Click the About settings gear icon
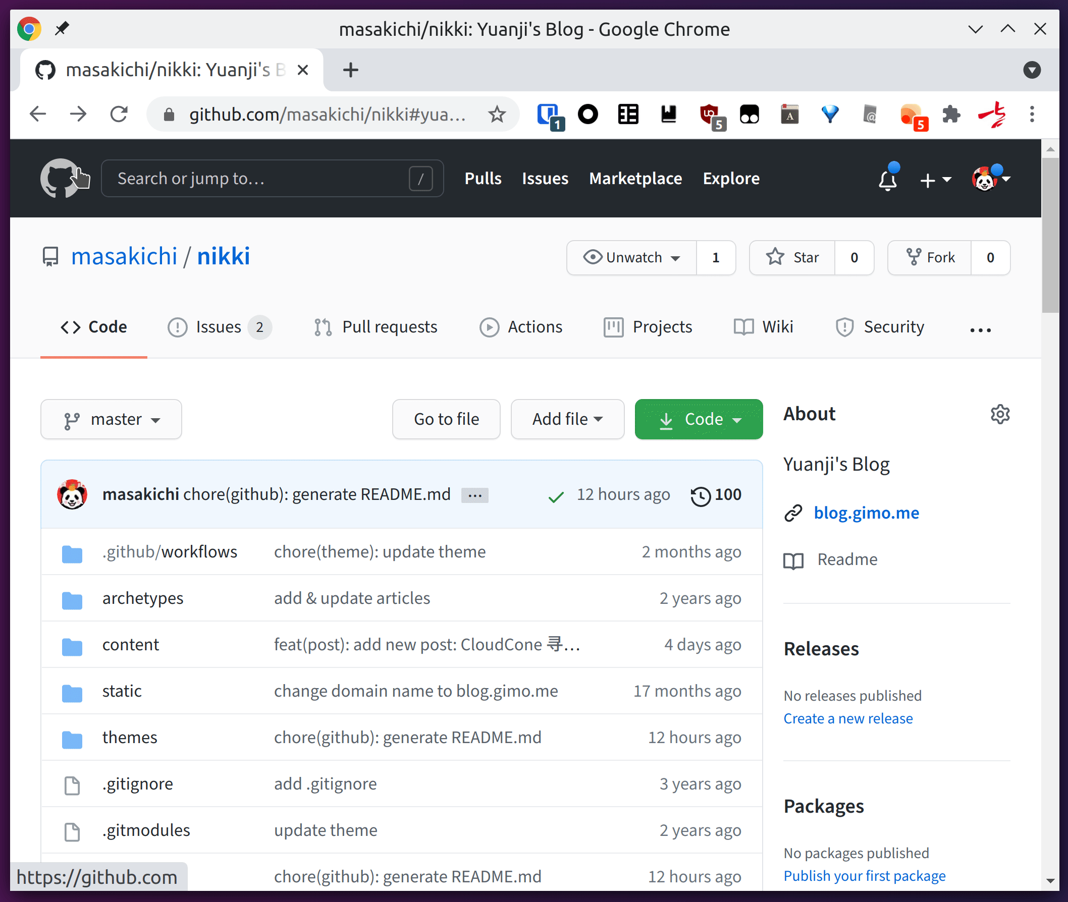The height and width of the screenshot is (902, 1068). point(999,414)
